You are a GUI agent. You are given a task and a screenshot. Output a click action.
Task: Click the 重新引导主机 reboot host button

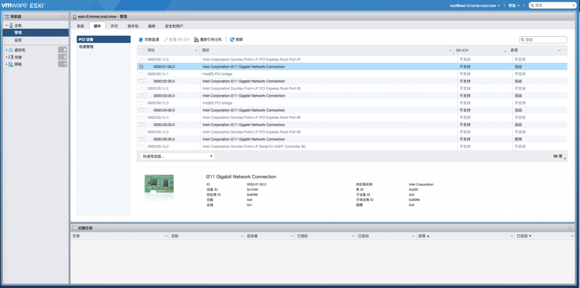coord(208,40)
